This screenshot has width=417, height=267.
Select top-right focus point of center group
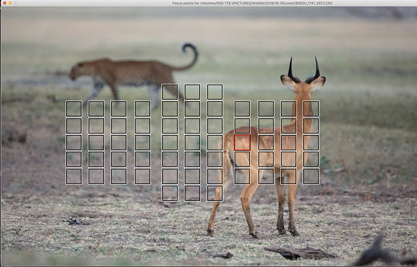pyautogui.click(x=215, y=92)
